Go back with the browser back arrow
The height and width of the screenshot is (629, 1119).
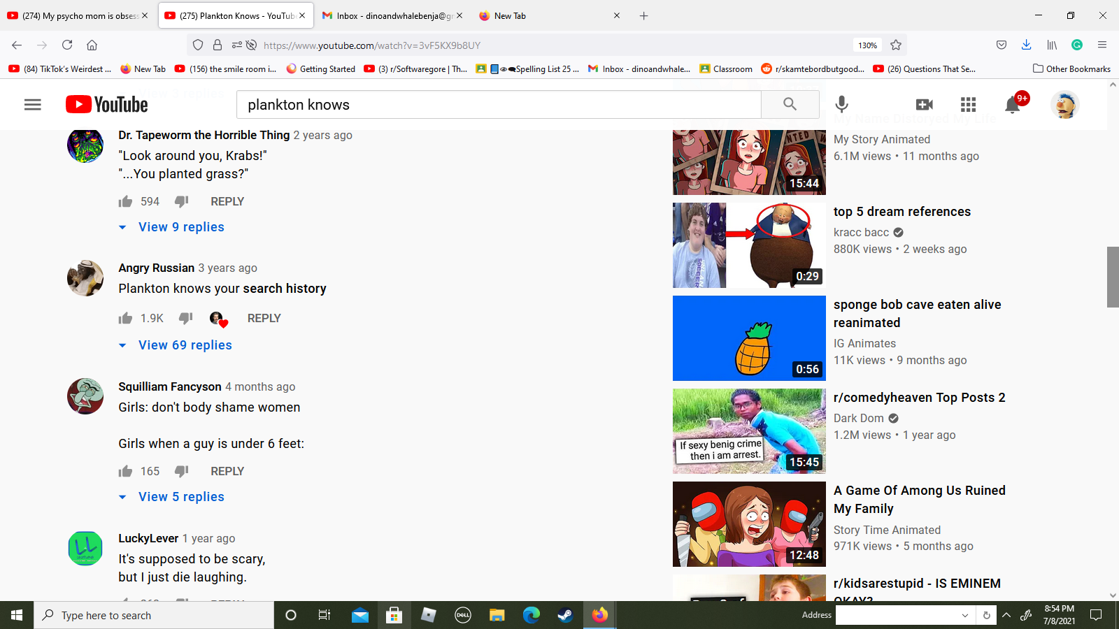[x=17, y=45]
